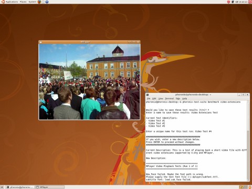Maximize the terminal window
This screenshot has width=252, height=189.
[x=243, y=94]
